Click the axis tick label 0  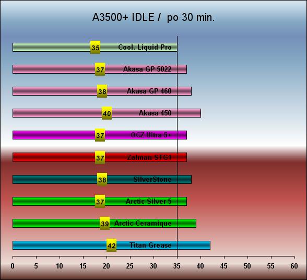[13, 266]
